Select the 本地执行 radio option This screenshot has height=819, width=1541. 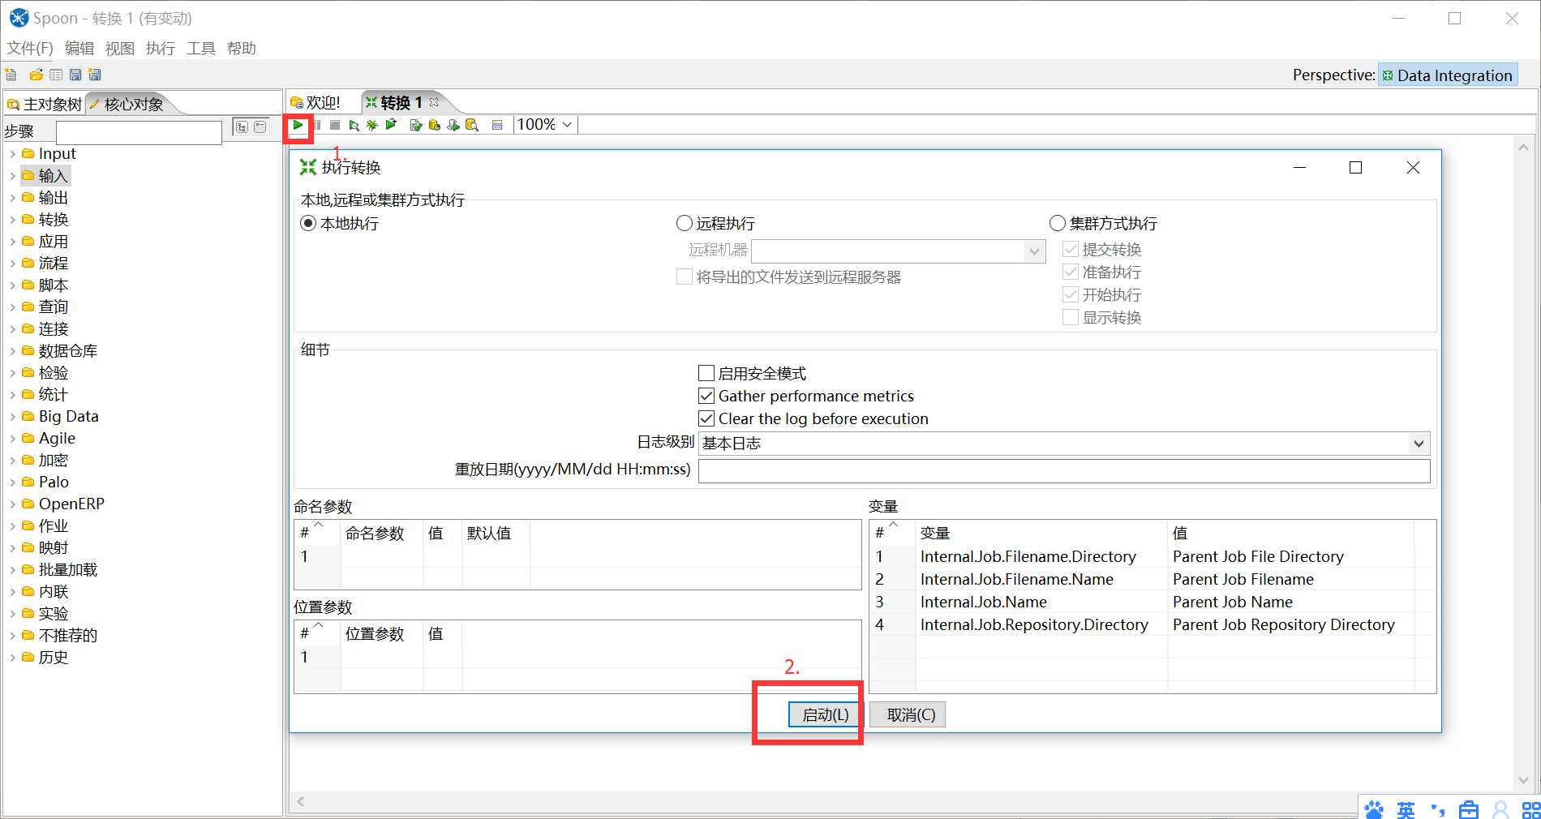click(x=308, y=223)
